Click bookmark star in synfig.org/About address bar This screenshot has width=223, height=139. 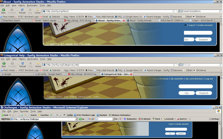coord(174,11)
